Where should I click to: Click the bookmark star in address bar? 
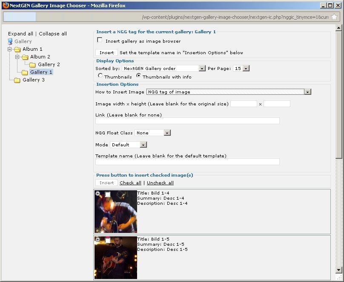[334, 17]
